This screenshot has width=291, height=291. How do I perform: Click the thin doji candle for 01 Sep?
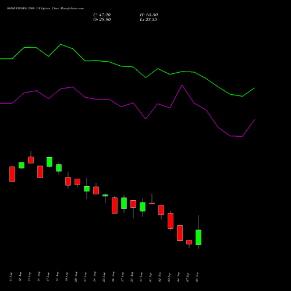[152, 203]
